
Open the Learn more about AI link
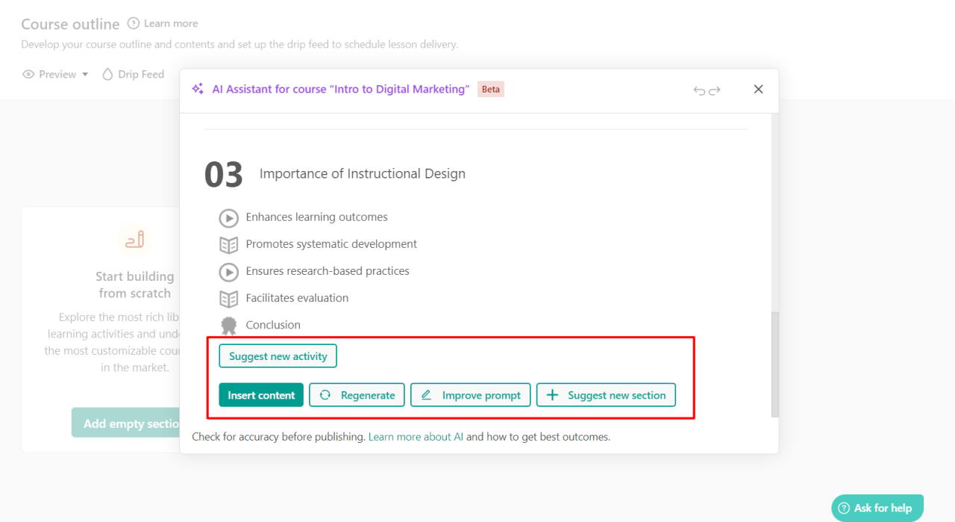point(416,437)
